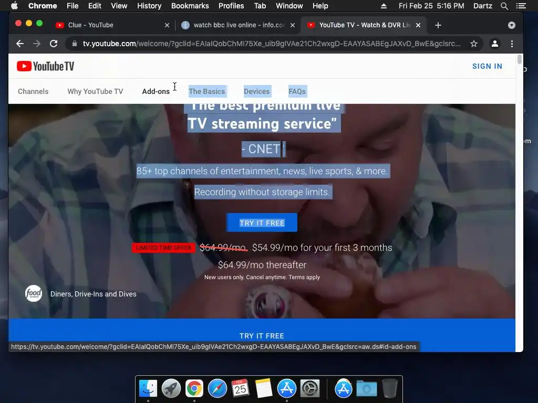Click the Chrome back arrow button
Viewport: 538px width, 403px height.
coord(20,44)
